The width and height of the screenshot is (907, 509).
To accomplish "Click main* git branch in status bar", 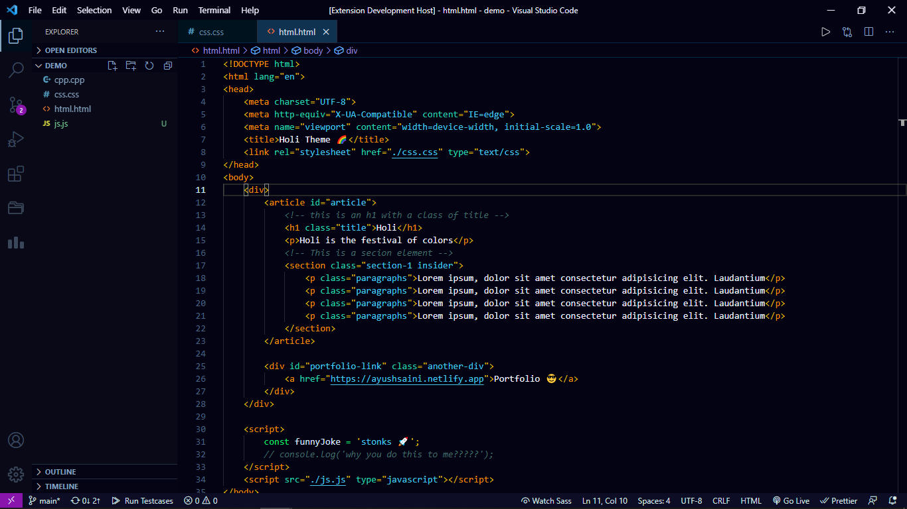I will click(x=44, y=501).
